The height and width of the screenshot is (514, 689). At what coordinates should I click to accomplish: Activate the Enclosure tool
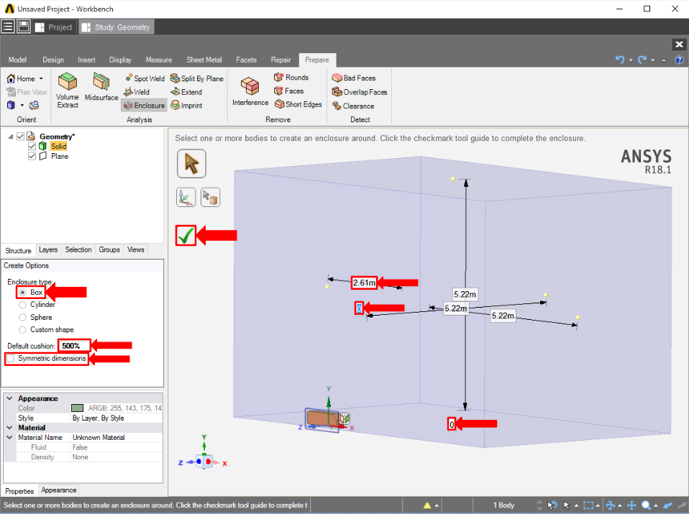coord(144,106)
